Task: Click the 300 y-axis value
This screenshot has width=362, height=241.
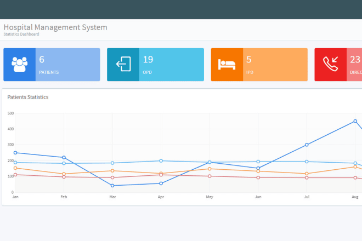Action: click(x=10, y=145)
